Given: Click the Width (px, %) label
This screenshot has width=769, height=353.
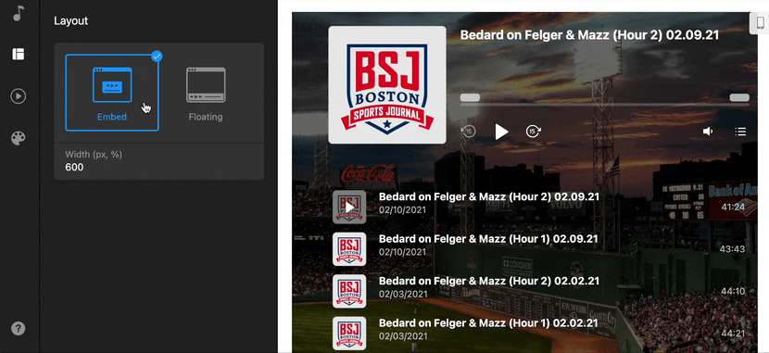Looking at the screenshot, I should pyautogui.click(x=94, y=155).
